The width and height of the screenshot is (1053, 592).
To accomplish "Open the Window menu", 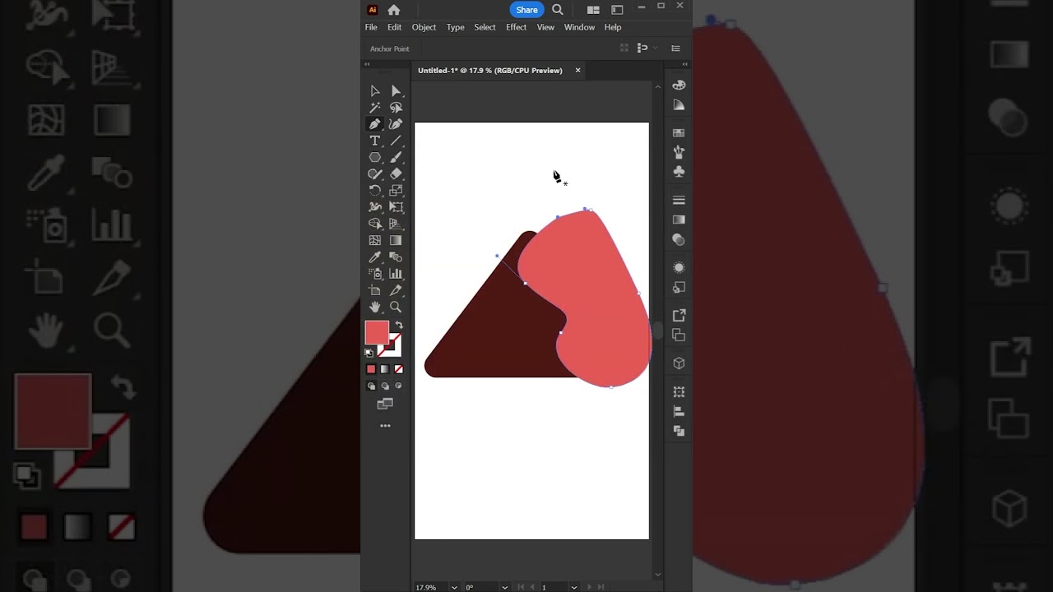I will click(x=579, y=27).
